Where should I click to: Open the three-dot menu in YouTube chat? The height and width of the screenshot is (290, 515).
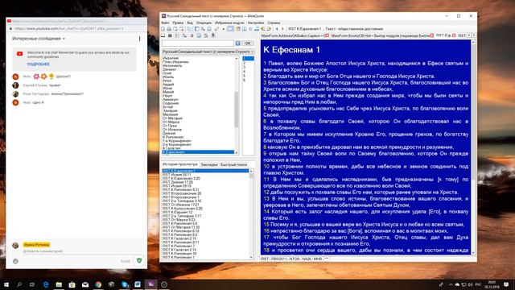click(x=139, y=39)
